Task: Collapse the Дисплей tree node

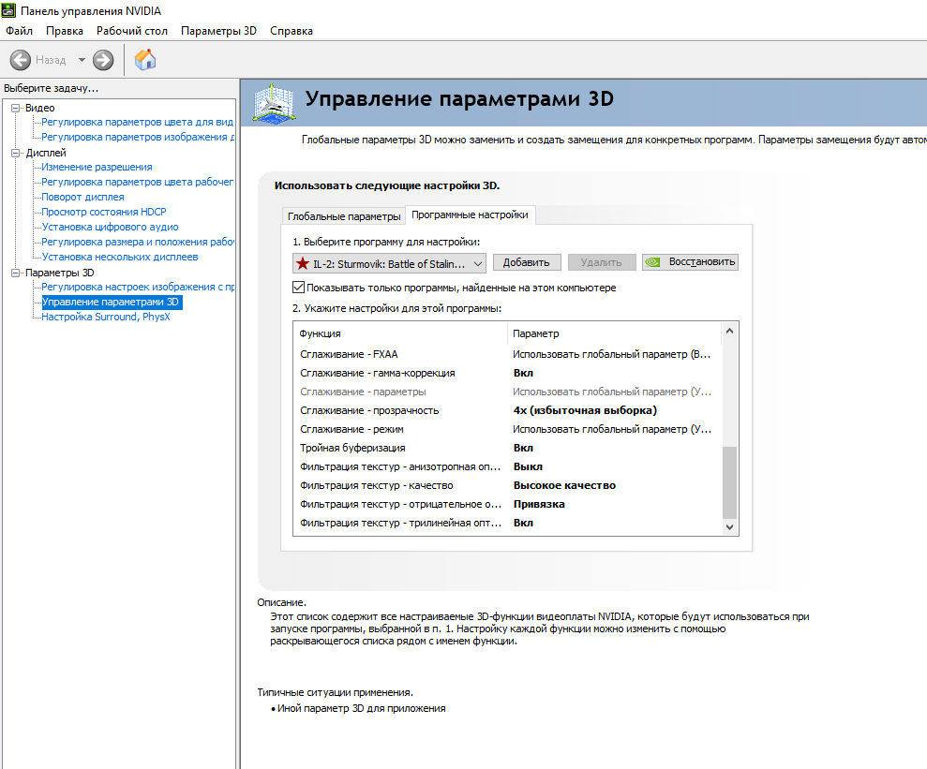Action: [x=15, y=153]
